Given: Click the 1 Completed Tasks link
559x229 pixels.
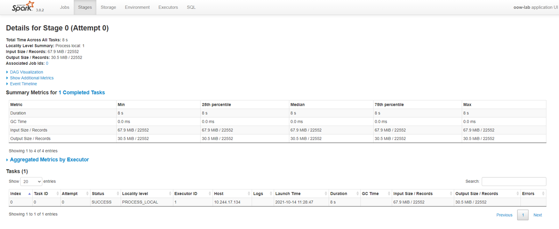Looking at the screenshot, I should 82,92.
